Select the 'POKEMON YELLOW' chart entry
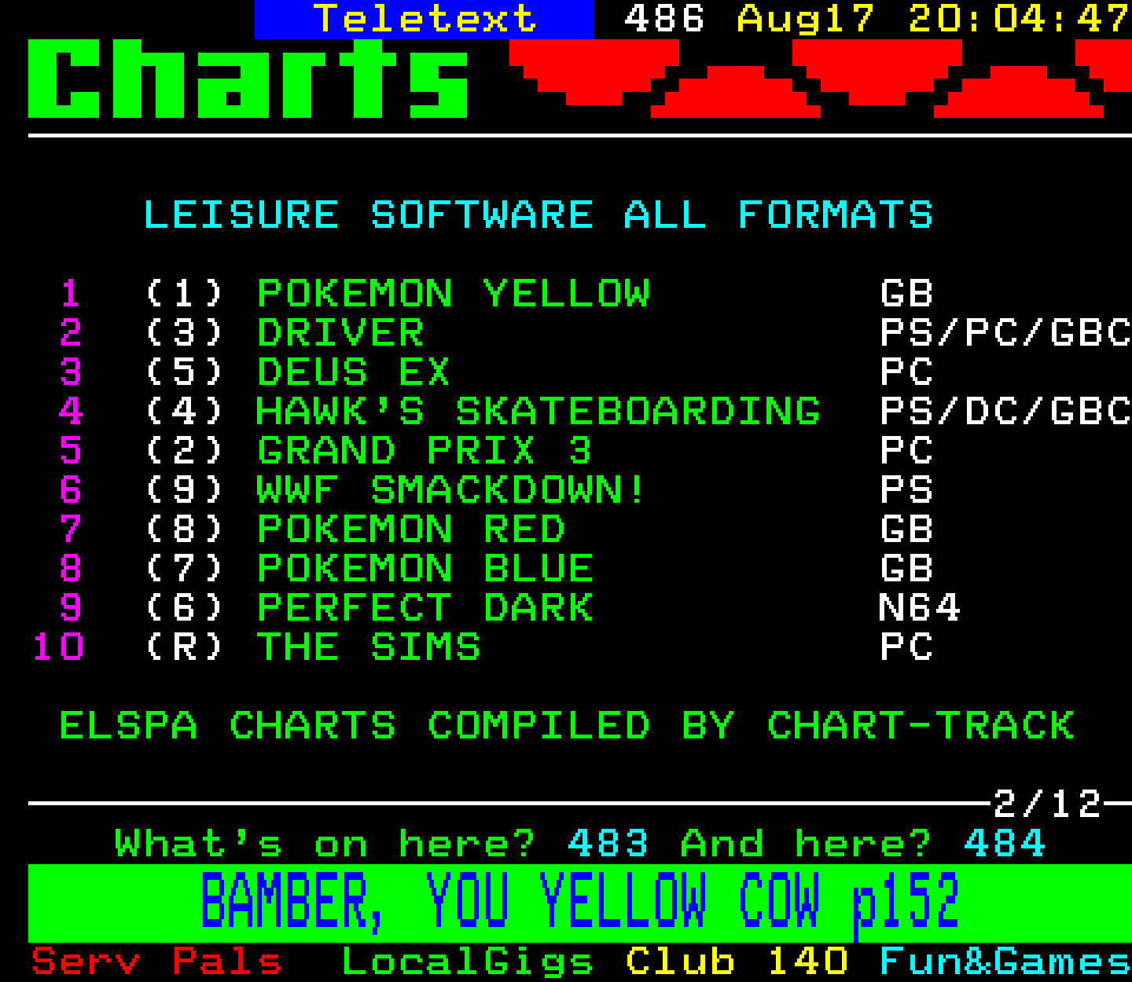This screenshot has width=1132, height=982. (x=454, y=294)
